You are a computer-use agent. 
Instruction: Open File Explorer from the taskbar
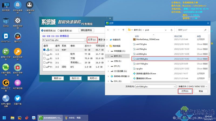click(12, 118)
